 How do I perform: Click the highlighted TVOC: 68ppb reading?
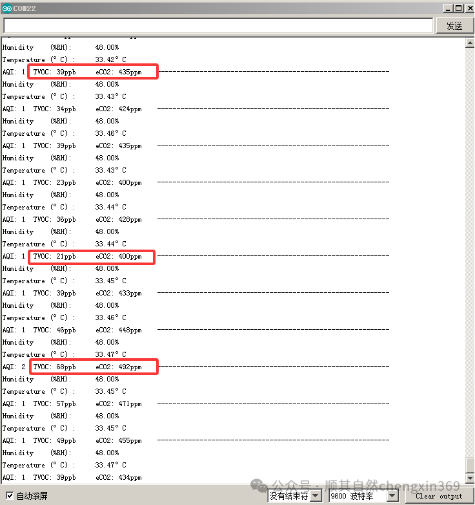[54, 367]
